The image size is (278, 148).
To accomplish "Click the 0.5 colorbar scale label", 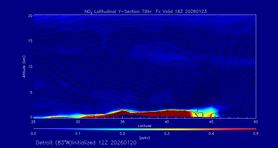I will coord(256,134).
